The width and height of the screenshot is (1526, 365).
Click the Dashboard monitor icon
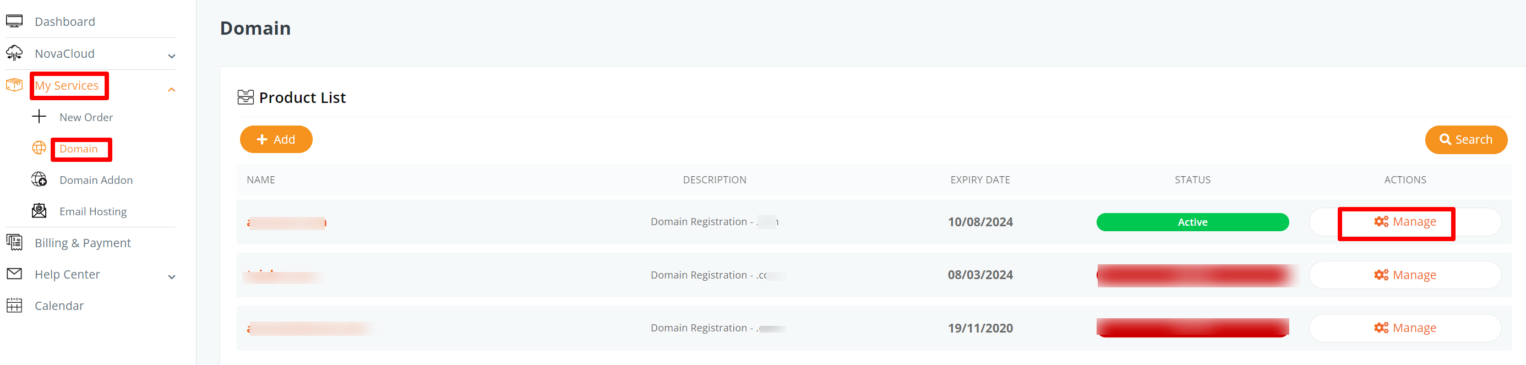14,21
